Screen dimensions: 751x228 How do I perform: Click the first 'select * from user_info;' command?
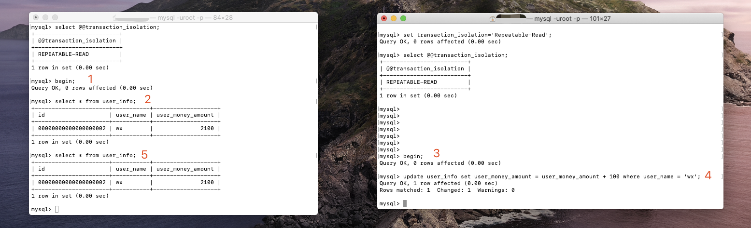tap(96, 101)
